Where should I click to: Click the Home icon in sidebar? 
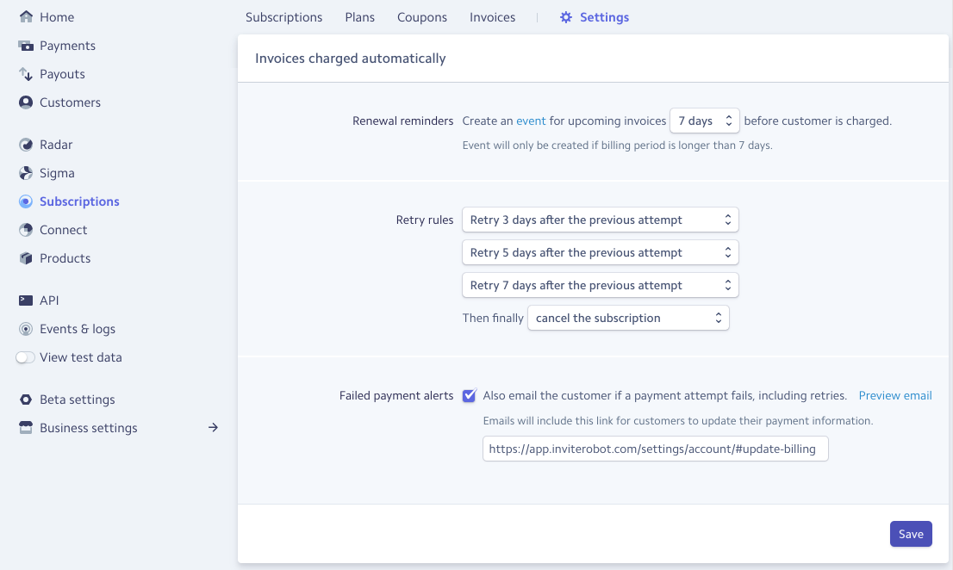pyautogui.click(x=26, y=17)
